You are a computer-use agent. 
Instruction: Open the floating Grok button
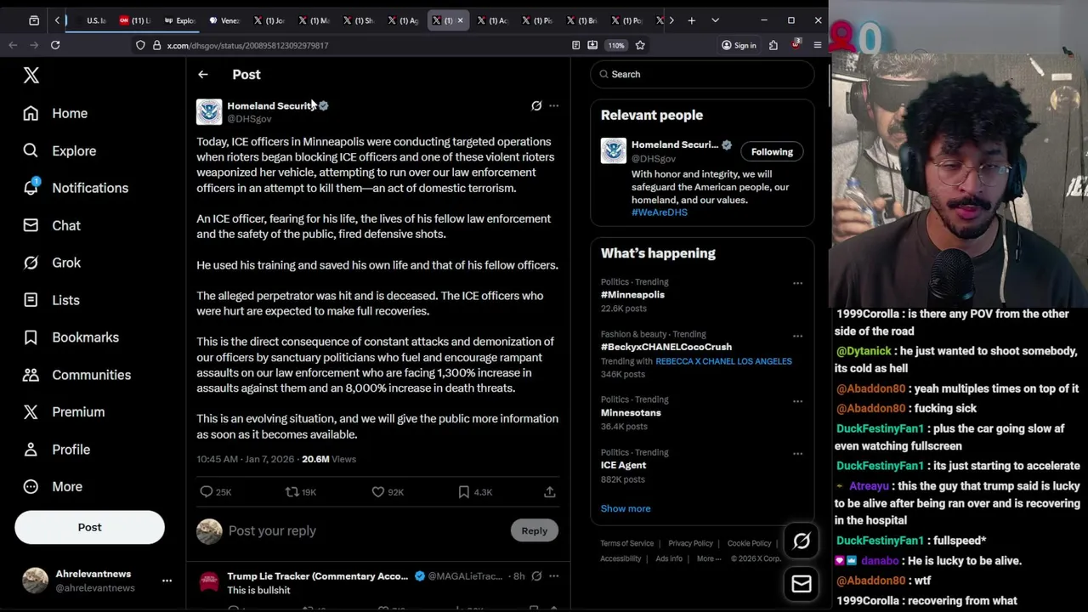[802, 541]
